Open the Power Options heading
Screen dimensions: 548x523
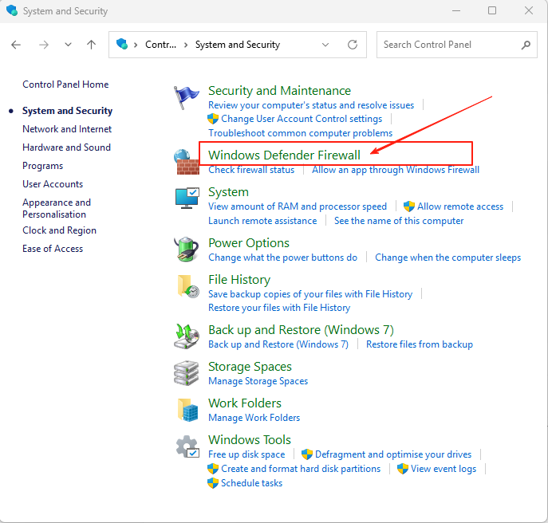[x=249, y=243]
